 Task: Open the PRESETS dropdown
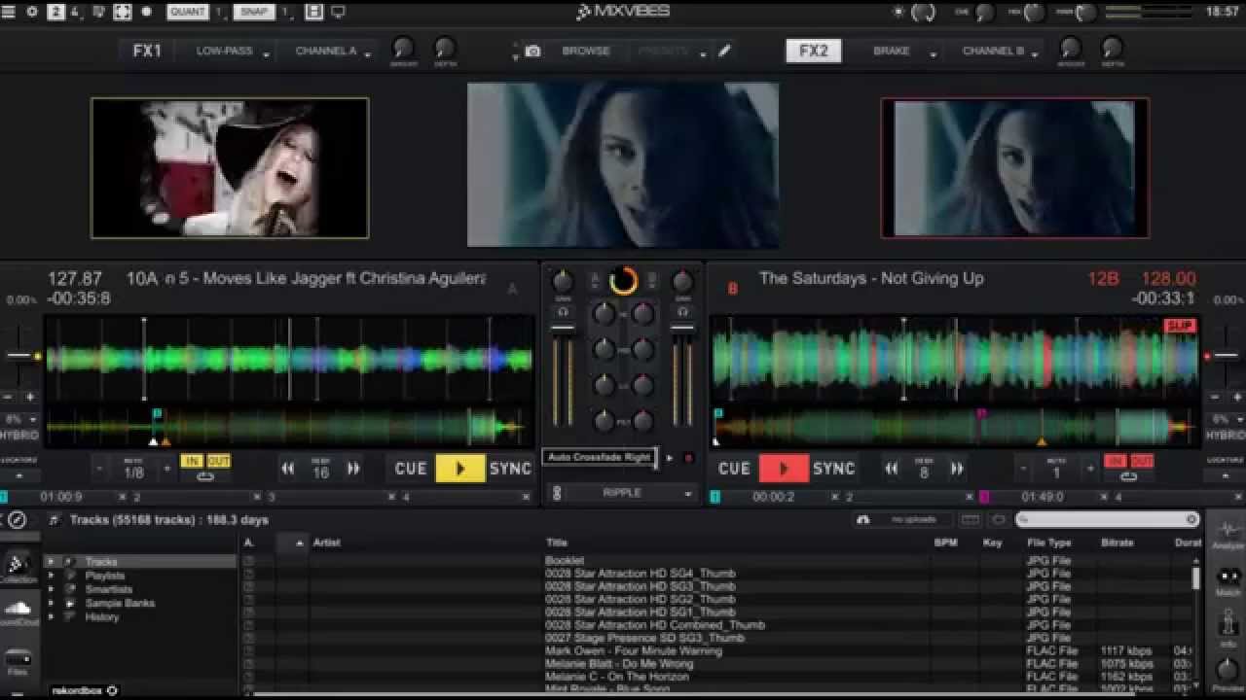coord(670,51)
